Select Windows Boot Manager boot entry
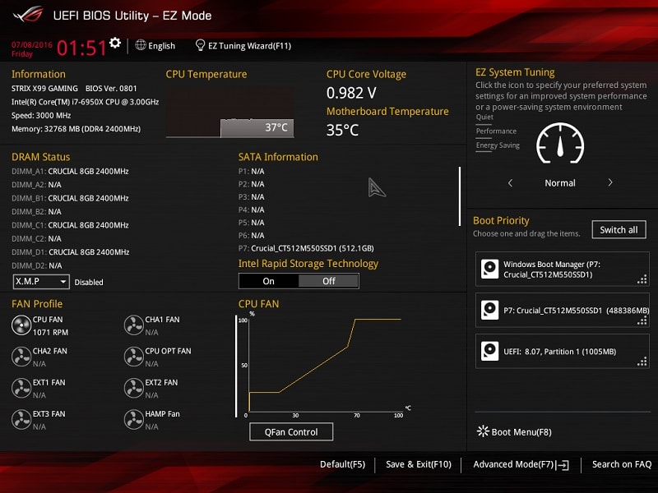This screenshot has width=658, height=493. 563,270
